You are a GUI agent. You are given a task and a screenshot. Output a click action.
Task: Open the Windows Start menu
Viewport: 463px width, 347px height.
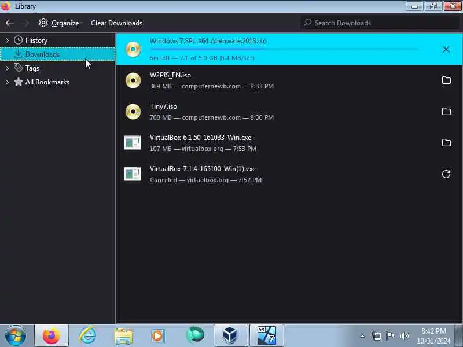click(x=16, y=336)
